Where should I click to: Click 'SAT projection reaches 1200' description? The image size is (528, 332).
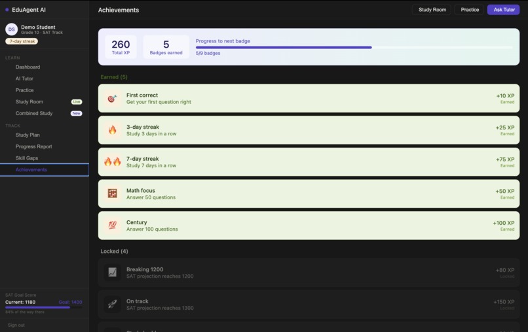click(160, 276)
